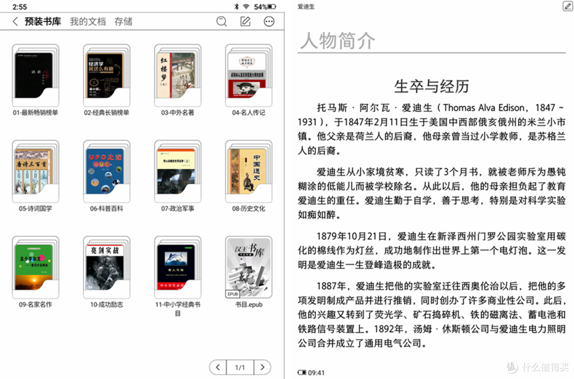The image size is (574, 379).
Task: Open the search magnifier icon
Action: pyautogui.click(x=222, y=22)
